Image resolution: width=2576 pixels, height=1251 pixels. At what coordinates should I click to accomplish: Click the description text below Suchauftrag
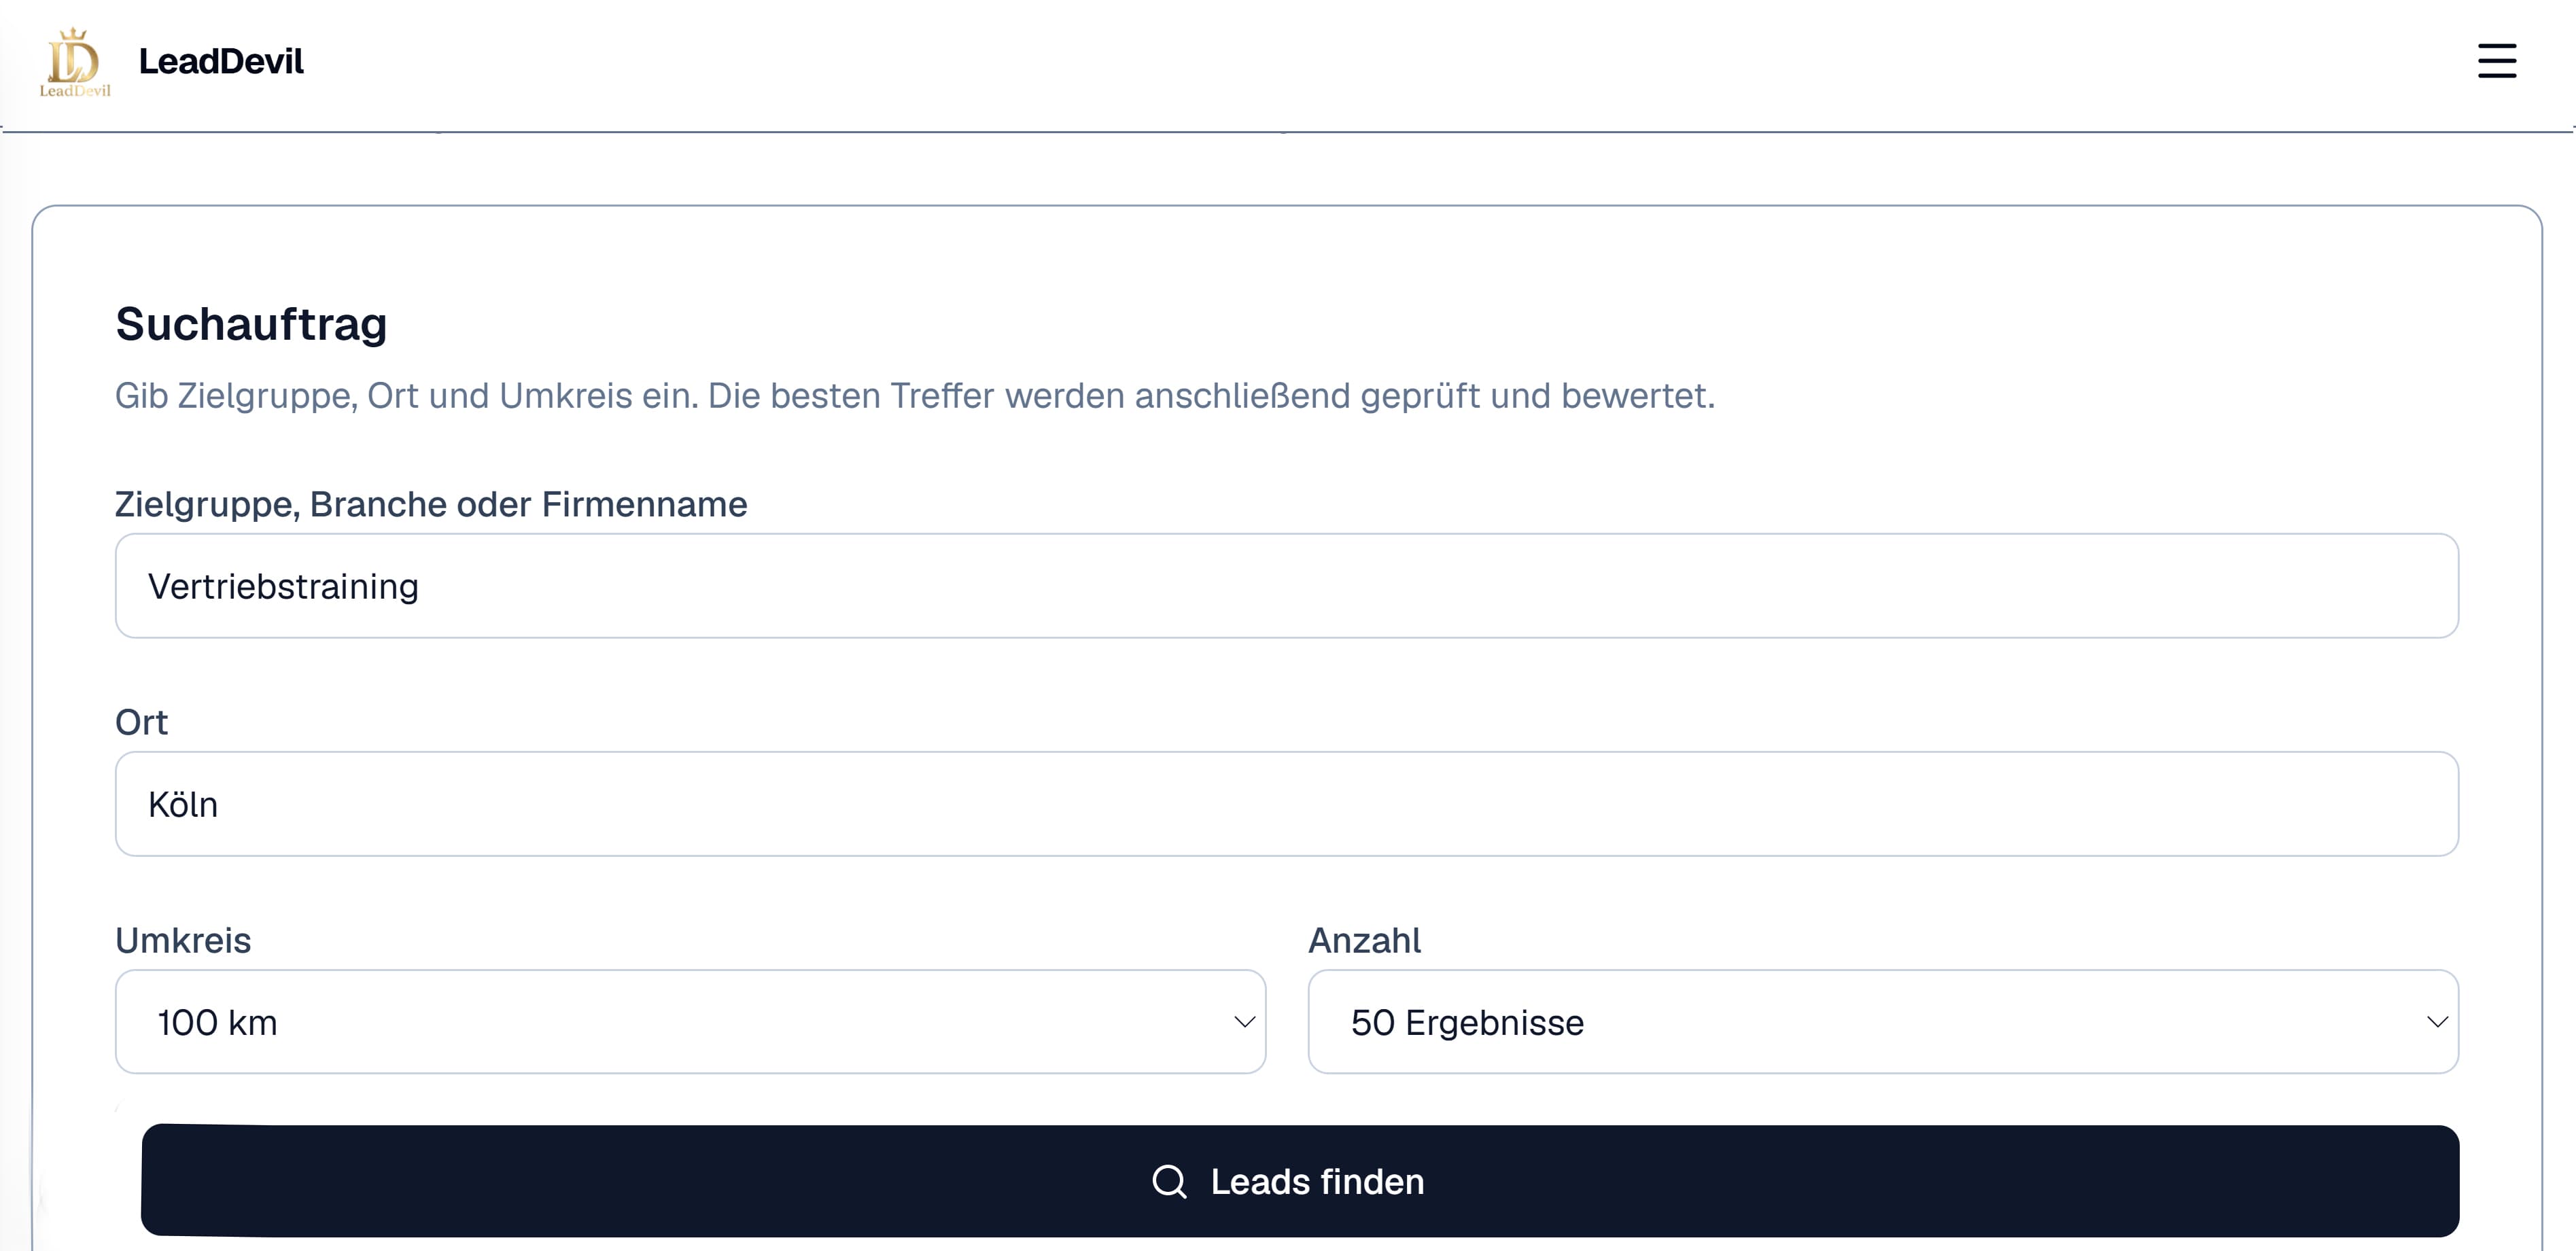(915, 396)
